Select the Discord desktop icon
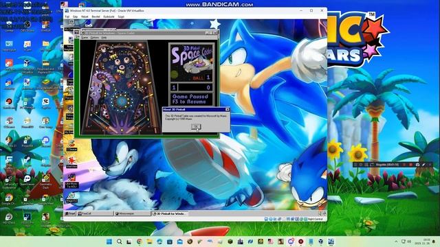Image resolution: width=440 pixels, height=247 pixels. pos(46,141)
